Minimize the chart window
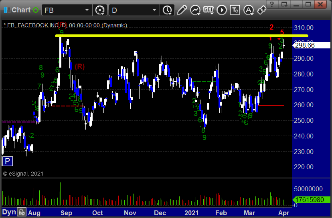The height and width of the screenshot is (218, 332). click(296, 4)
